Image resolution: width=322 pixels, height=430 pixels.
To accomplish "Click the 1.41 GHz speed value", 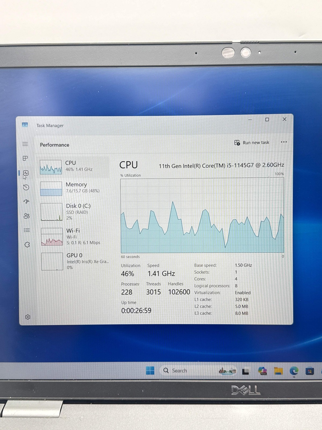I will [161, 274].
